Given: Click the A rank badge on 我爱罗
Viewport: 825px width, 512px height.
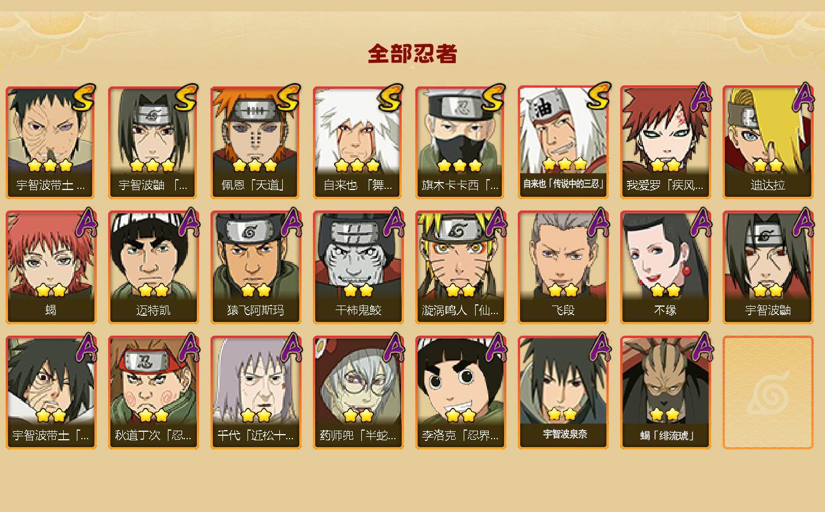Looking at the screenshot, I should [701, 98].
